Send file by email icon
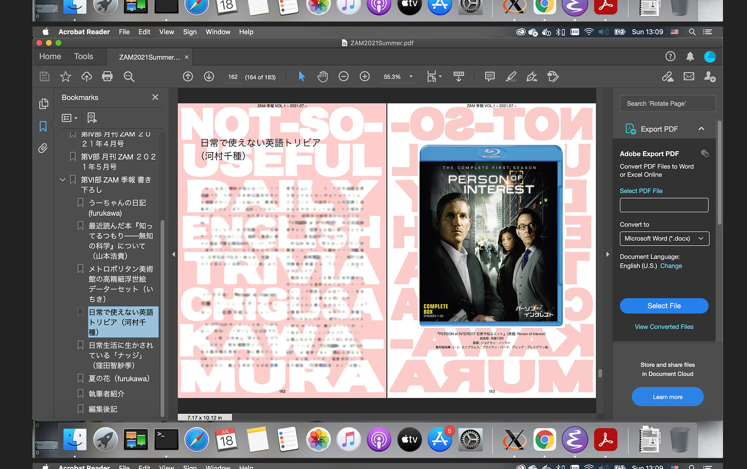The height and width of the screenshot is (469, 747). 689,77
